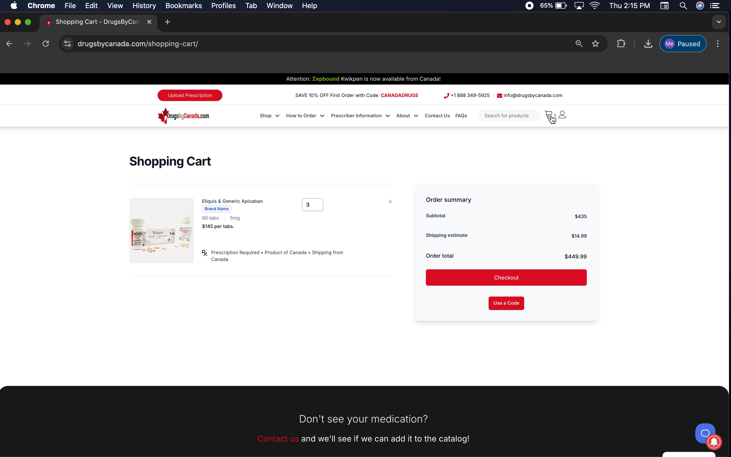This screenshot has height=457, width=731.
Task: Go to the FAQs page
Action: click(461, 116)
